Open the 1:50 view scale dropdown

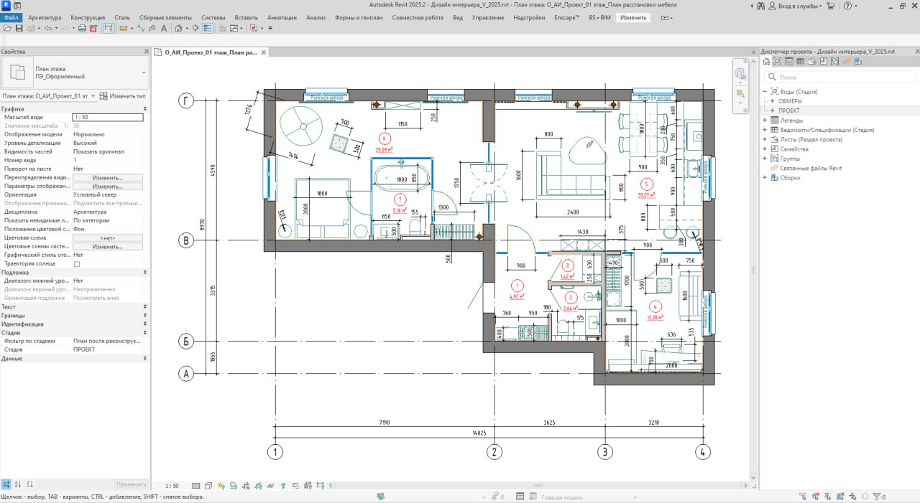(172, 486)
